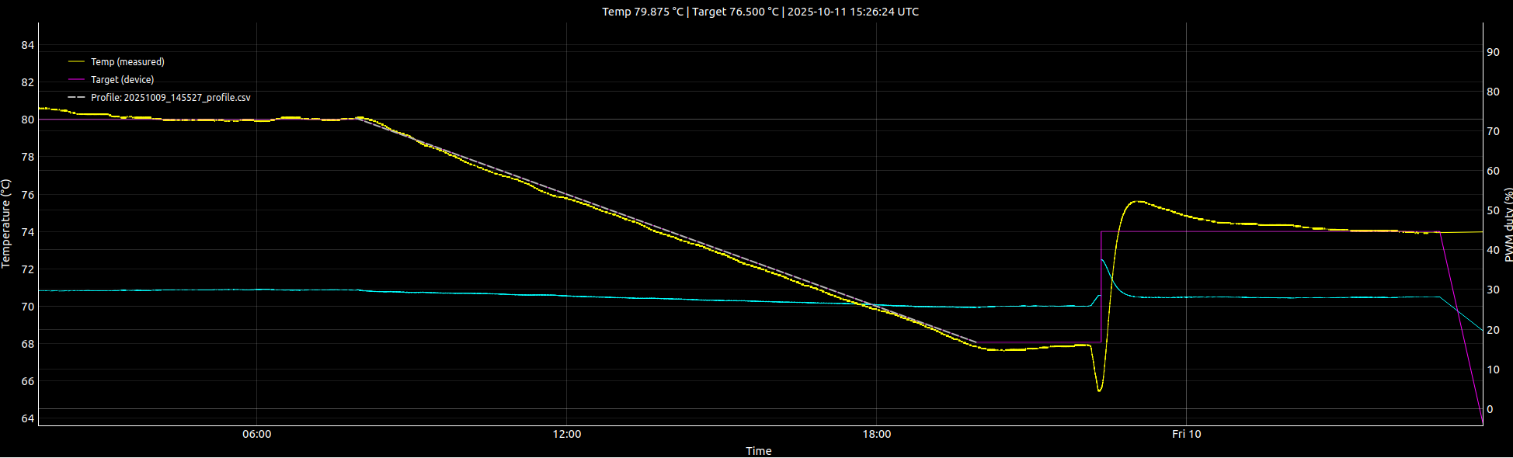The height and width of the screenshot is (458, 1513).
Task: Click the 64 tick on the temperature axis
Action: pos(28,418)
